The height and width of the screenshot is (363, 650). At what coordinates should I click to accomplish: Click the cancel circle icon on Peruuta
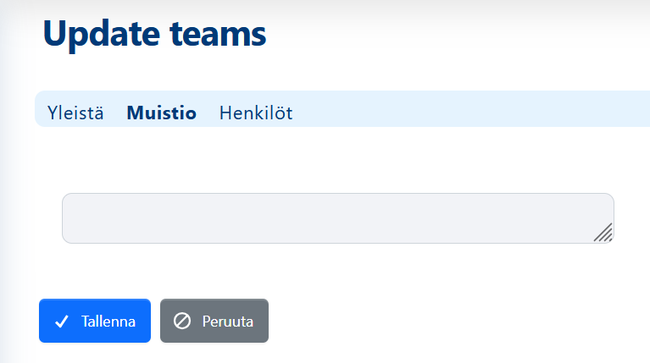click(x=182, y=321)
